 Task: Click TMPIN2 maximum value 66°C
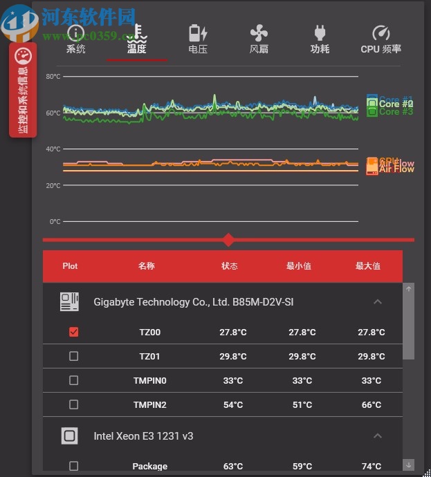372,405
